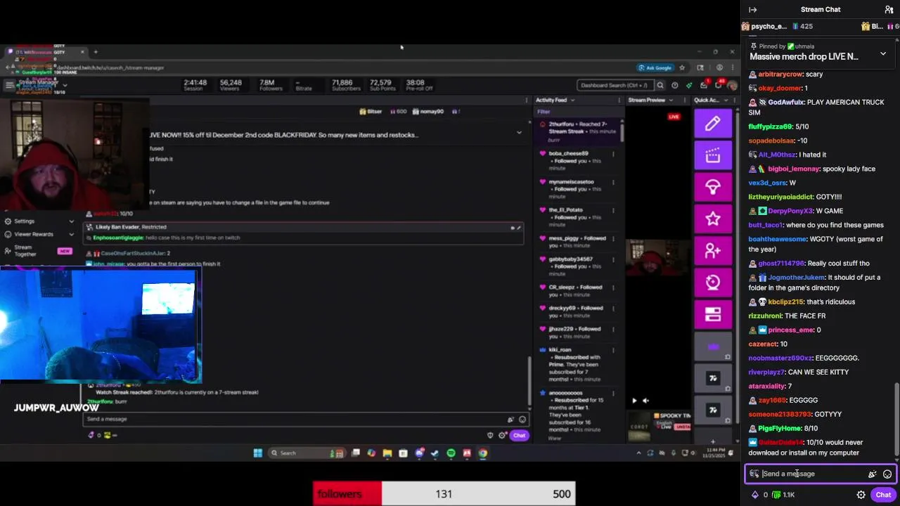900x506 pixels.
Task: Open a new browser tab with plus
Action: 96,51
